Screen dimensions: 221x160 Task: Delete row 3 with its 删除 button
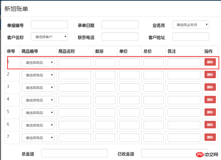pos(210,87)
